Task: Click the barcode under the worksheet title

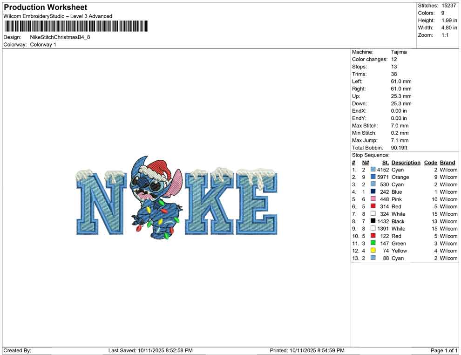Action: 76,26
